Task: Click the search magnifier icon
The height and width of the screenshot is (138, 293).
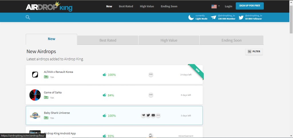Action: pos(28,17)
